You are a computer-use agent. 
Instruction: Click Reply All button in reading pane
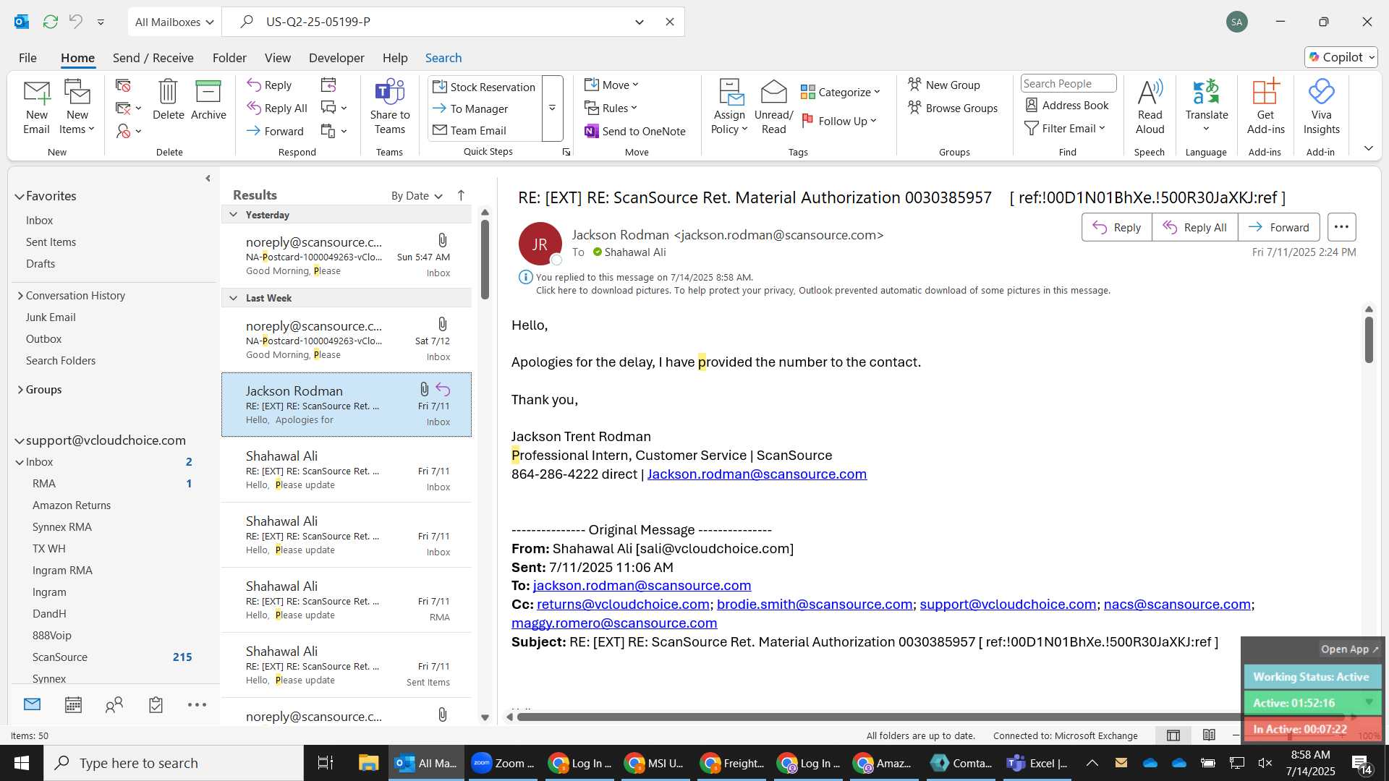tap(1194, 227)
